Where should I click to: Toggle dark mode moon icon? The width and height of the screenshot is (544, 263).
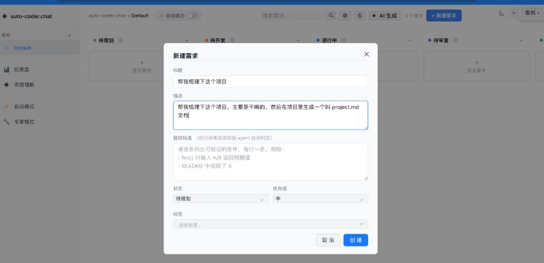[501, 13]
